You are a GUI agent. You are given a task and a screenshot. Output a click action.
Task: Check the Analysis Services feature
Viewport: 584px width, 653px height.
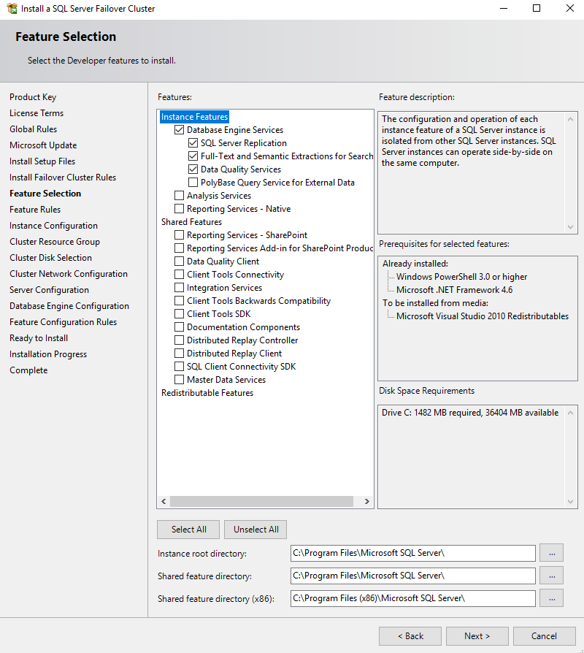tap(179, 195)
